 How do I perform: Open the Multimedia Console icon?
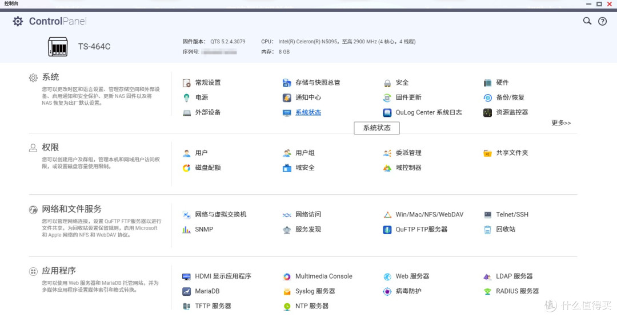pyautogui.click(x=287, y=277)
